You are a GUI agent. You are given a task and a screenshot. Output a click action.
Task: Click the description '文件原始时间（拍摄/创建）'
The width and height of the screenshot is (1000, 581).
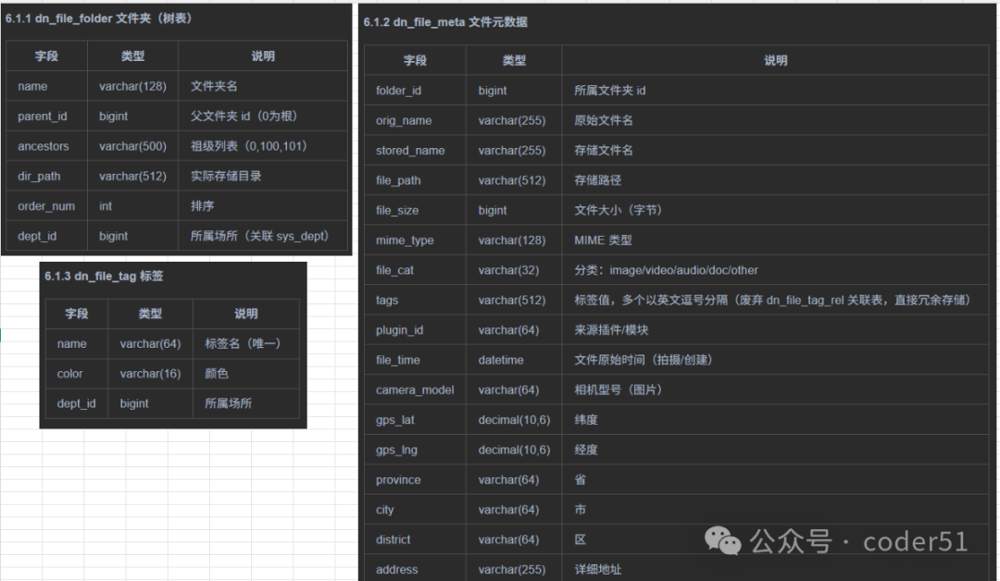tap(643, 360)
